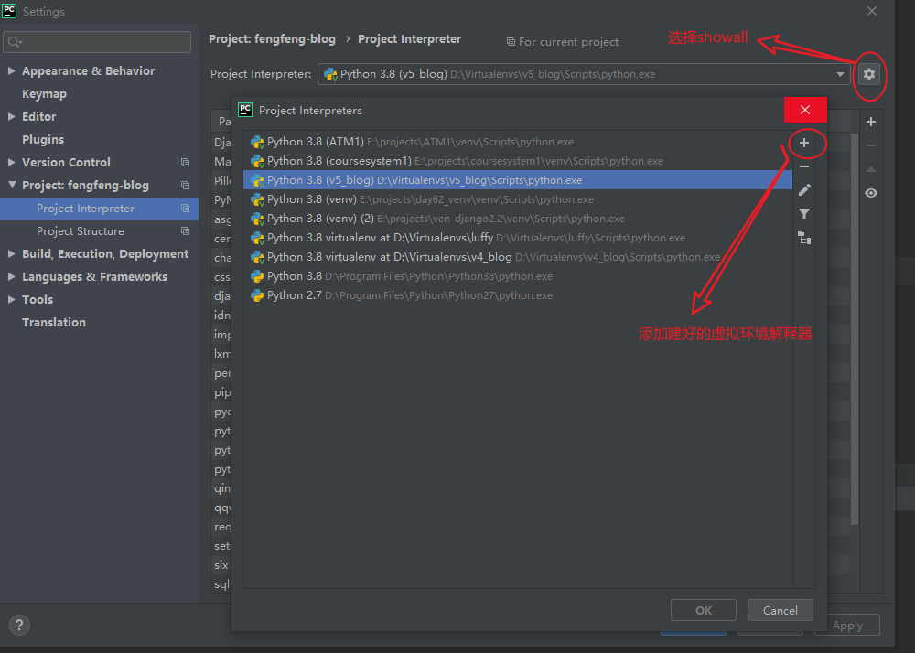Close the Project Interpreters dialog with red X
The width and height of the screenshot is (915, 653).
coord(805,110)
